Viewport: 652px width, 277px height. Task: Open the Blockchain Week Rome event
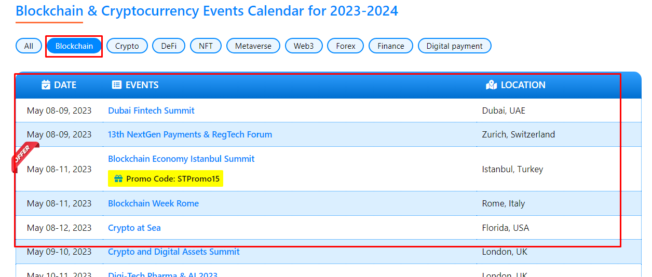click(x=153, y=203)
